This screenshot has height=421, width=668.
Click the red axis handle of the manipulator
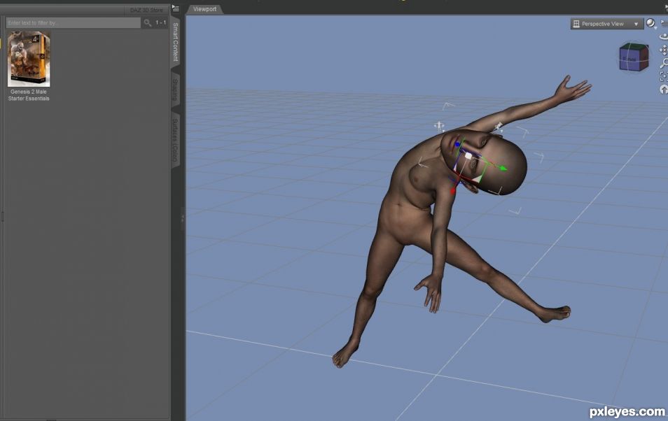453,191
